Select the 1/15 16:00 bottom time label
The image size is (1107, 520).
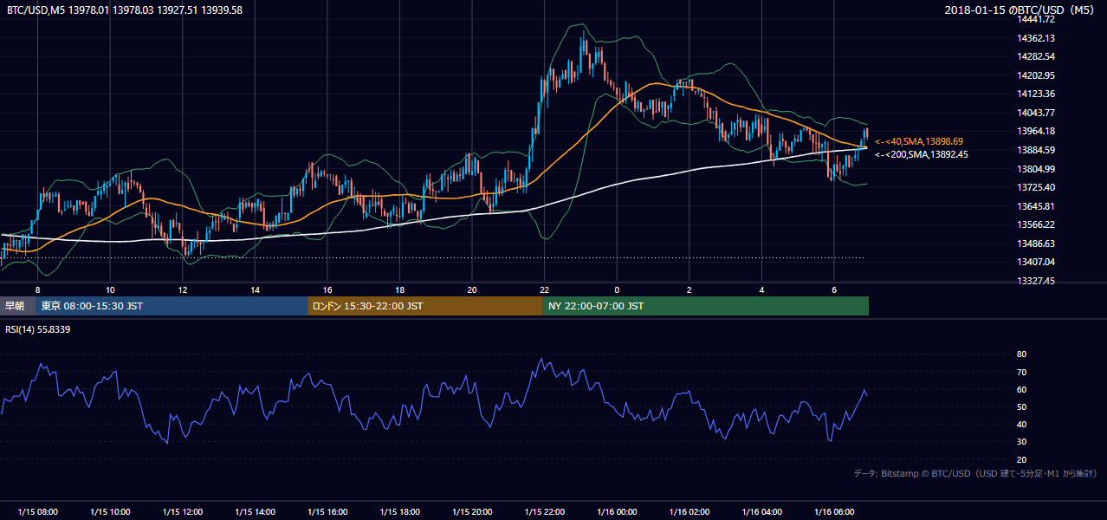click(x=327, y=511)
